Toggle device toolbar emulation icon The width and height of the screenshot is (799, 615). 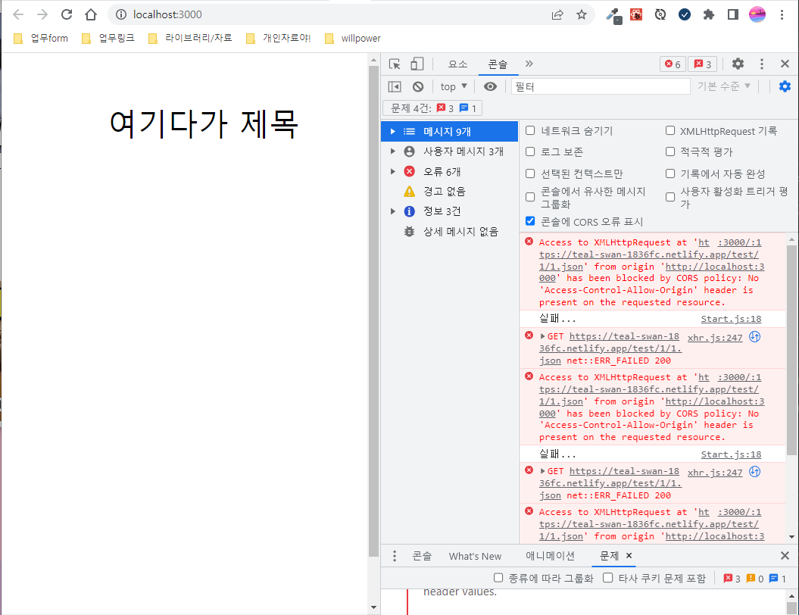click(x=417, y=64)
